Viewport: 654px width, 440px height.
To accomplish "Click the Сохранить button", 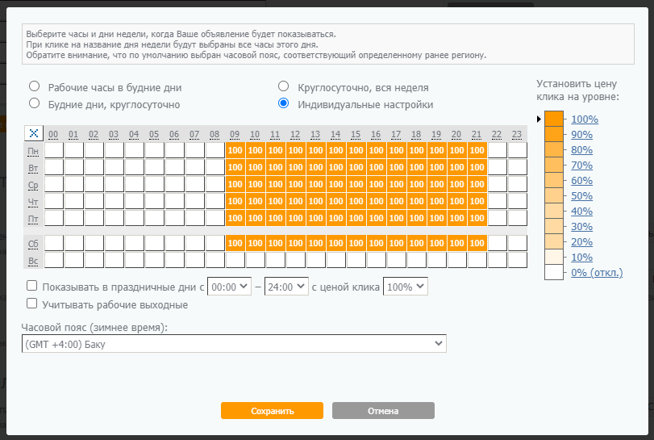I will (x=272, y=411).
